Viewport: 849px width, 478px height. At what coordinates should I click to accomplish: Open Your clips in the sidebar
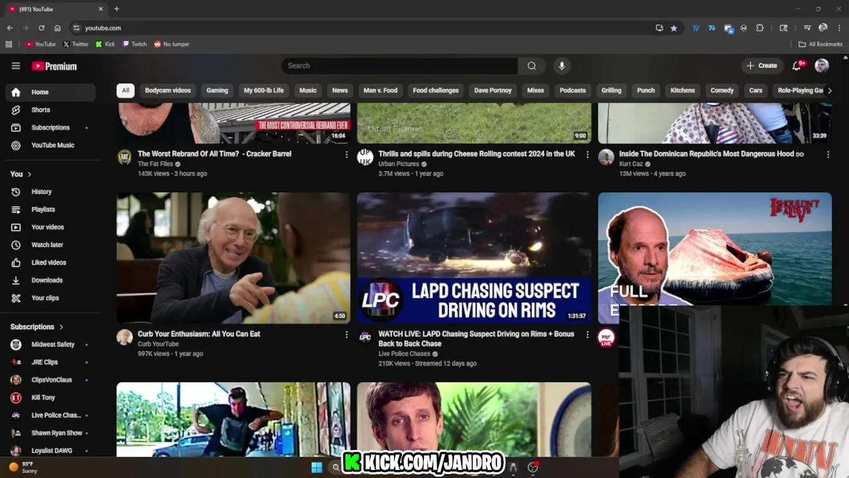point(50,298)
